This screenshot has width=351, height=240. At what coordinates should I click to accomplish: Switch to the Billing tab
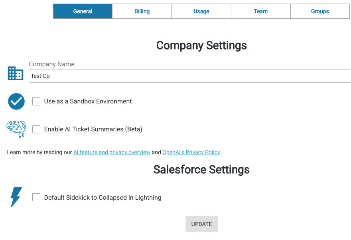point(142,11)
